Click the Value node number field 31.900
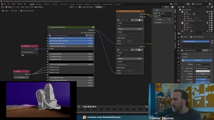214x120 pixels. [21, 77]
